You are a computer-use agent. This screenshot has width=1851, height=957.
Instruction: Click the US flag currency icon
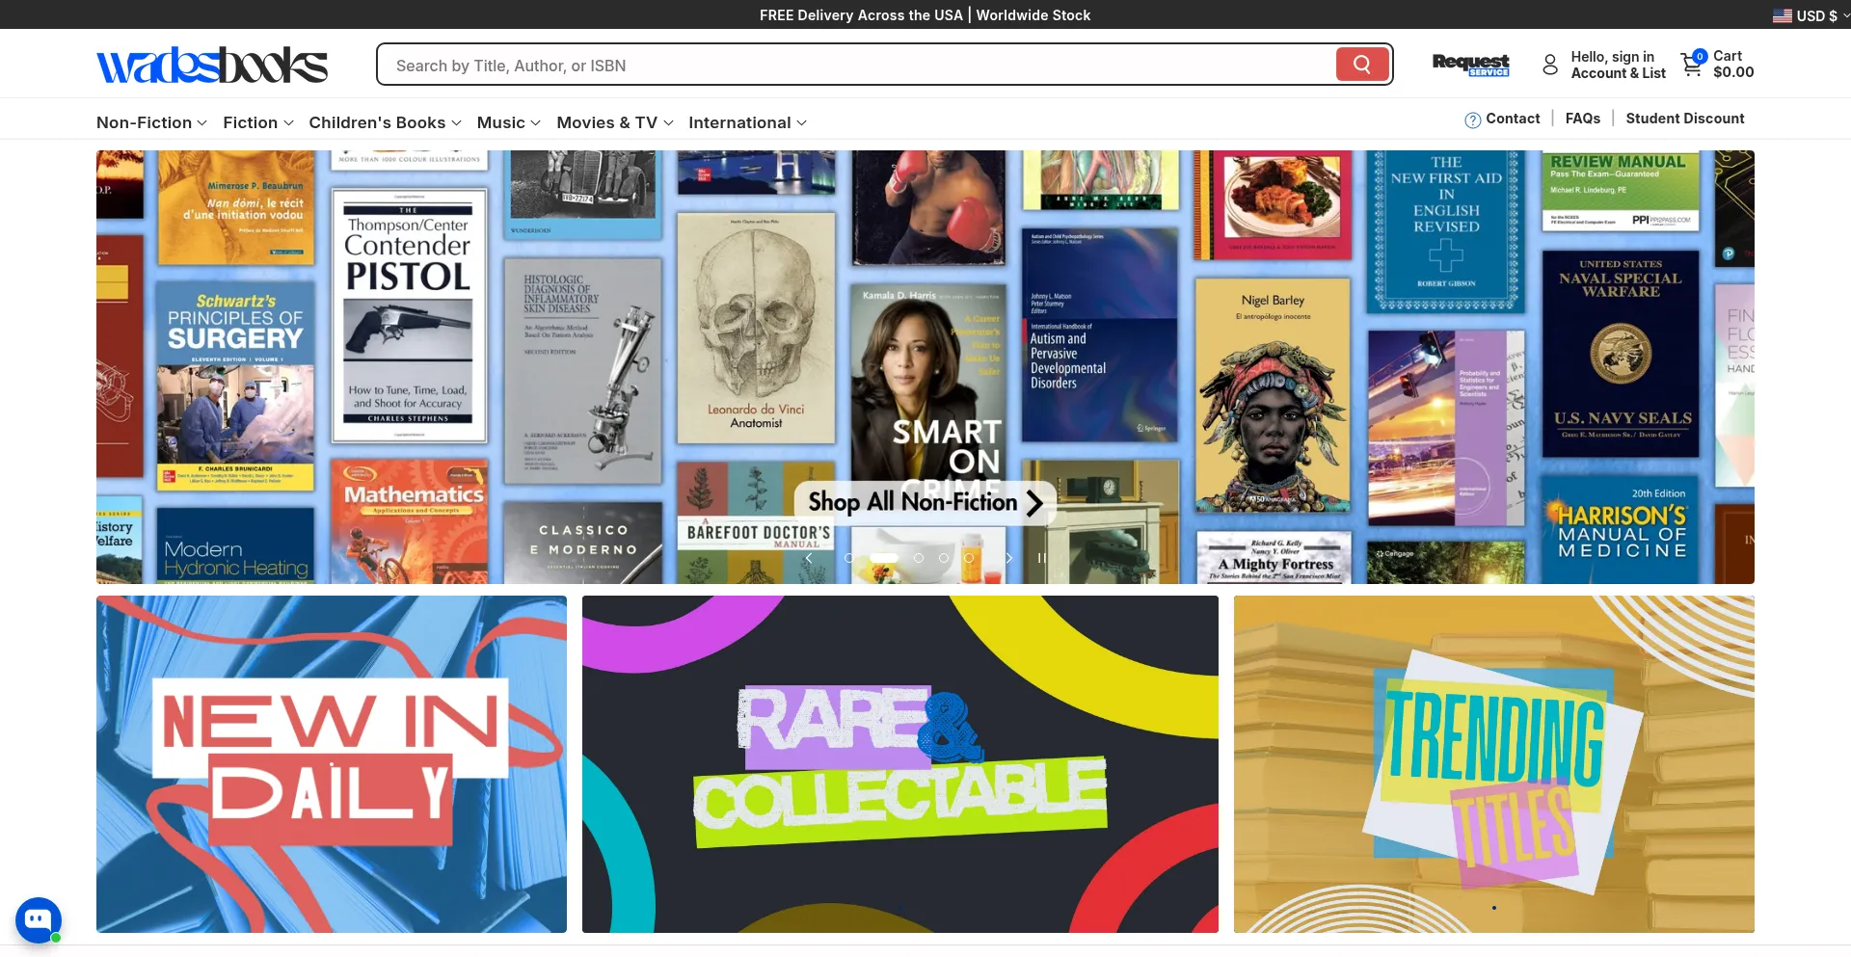tap(1783, 15)
